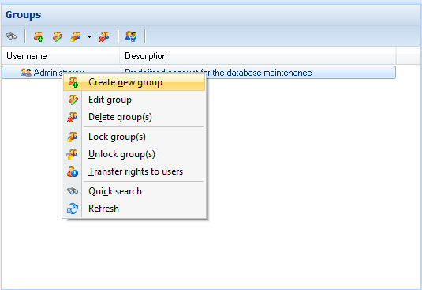Viewport: 422px width, 290px height.
Task: Choose Edit group from context menu
Action: 134,100
